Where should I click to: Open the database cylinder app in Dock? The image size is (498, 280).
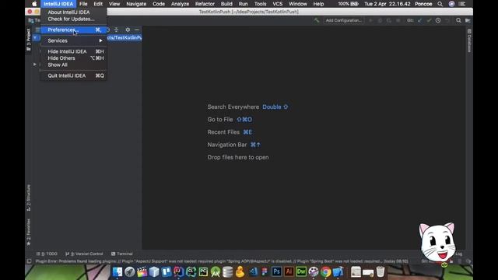pyautogui.click(x=228, y=271)
